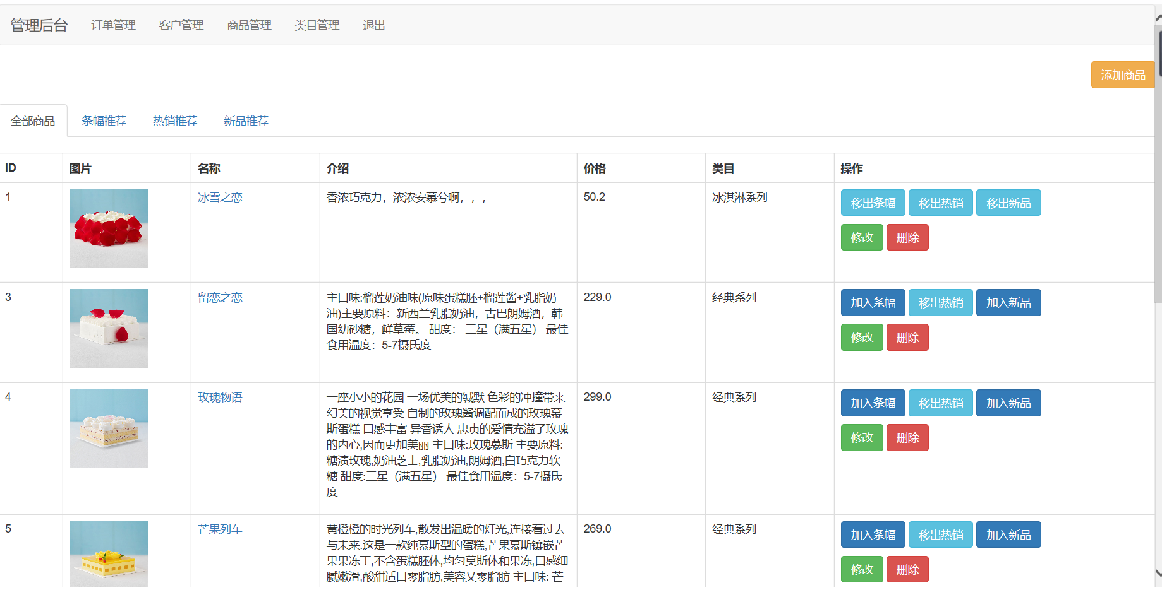Image resolution: width=1162 pixels, height=590 pixels.
Task: Click 退出 to log out
Action: click(x=373, y=25)
